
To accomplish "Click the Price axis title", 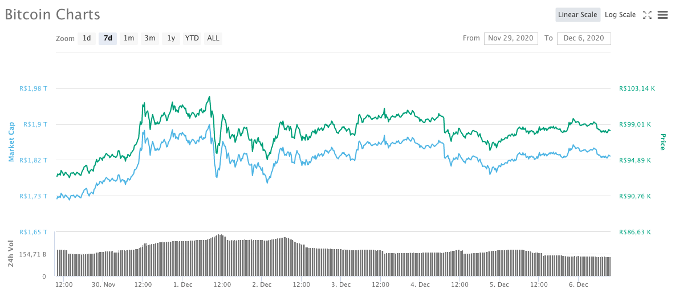I will [662, 142].
